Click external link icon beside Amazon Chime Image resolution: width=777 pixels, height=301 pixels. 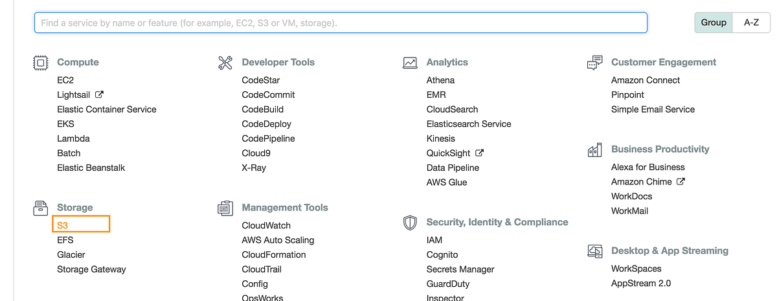(x=681, y=182)
